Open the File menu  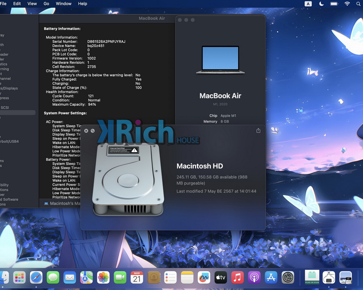point(3,4)
